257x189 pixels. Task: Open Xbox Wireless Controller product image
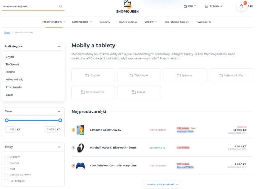81,166
